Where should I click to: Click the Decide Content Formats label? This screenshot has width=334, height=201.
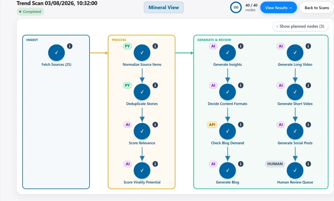227,104
